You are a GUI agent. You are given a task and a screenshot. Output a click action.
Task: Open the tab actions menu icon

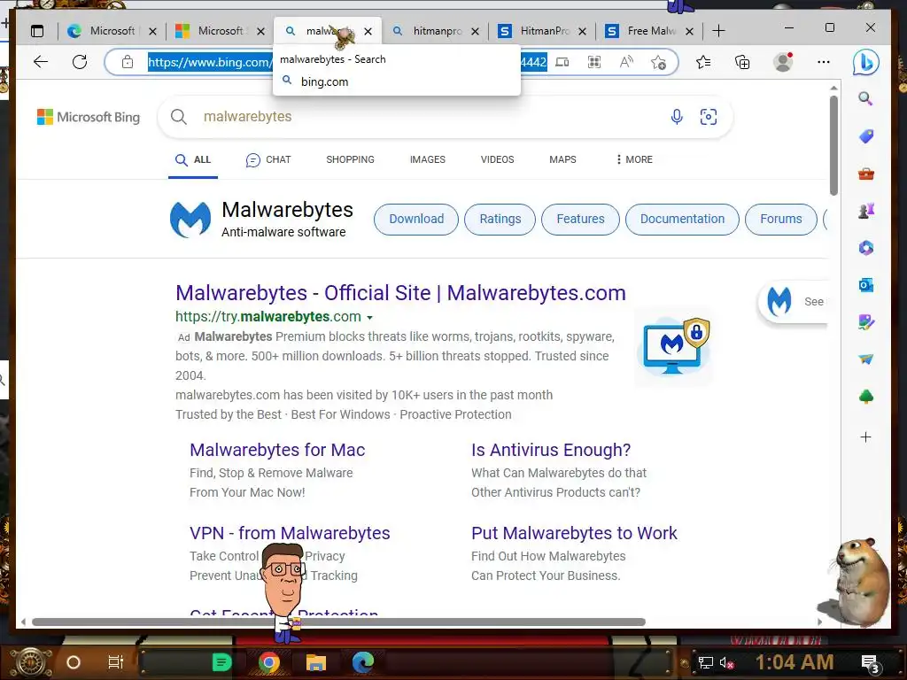(x=37, y=31)
